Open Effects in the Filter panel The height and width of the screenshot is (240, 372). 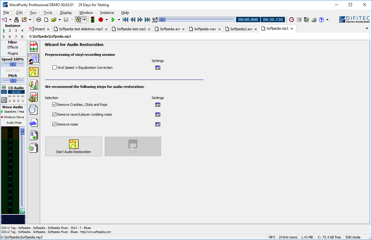[13, 47]
